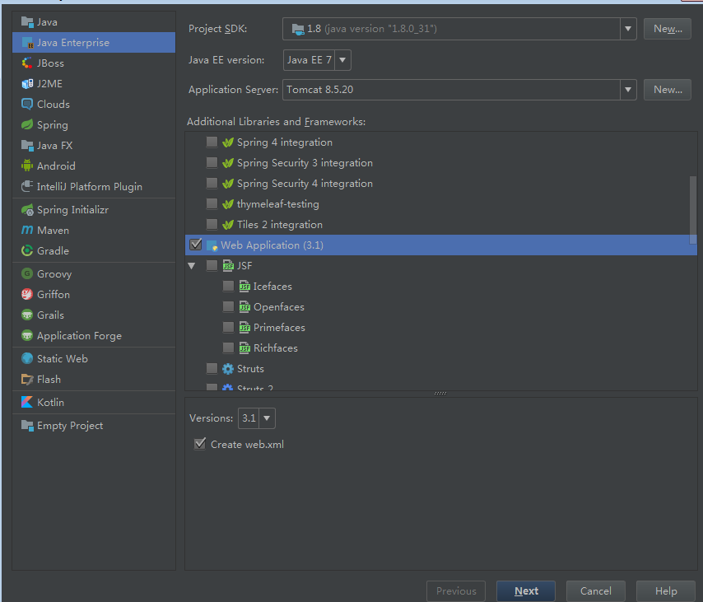Viewport: 703px width, 602px height.
Task: Click New button next to Project SDK
Action: point(667,29)
